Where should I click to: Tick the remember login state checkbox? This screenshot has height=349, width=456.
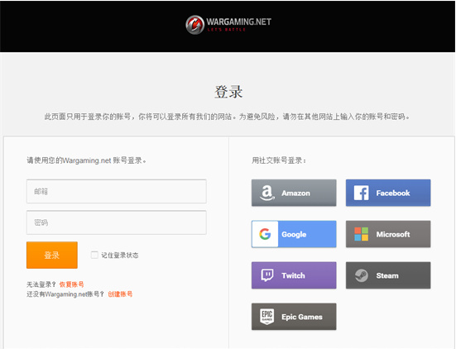[94, 256]
